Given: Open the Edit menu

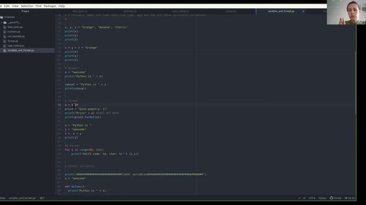Looking at the screenshot, I should (x=7, y=6).
